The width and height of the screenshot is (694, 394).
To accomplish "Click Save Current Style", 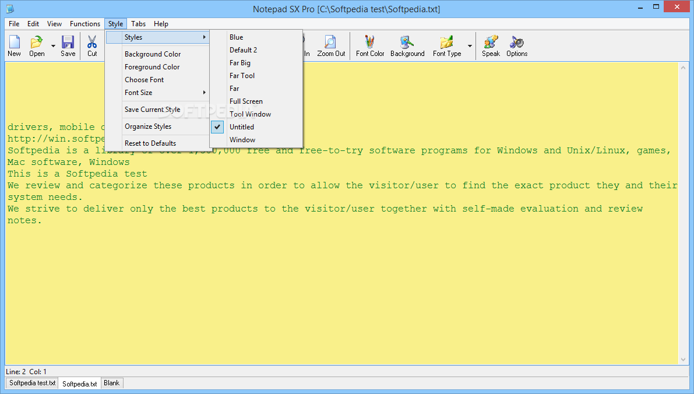I will pyautogui.click(x=158, y=110).
